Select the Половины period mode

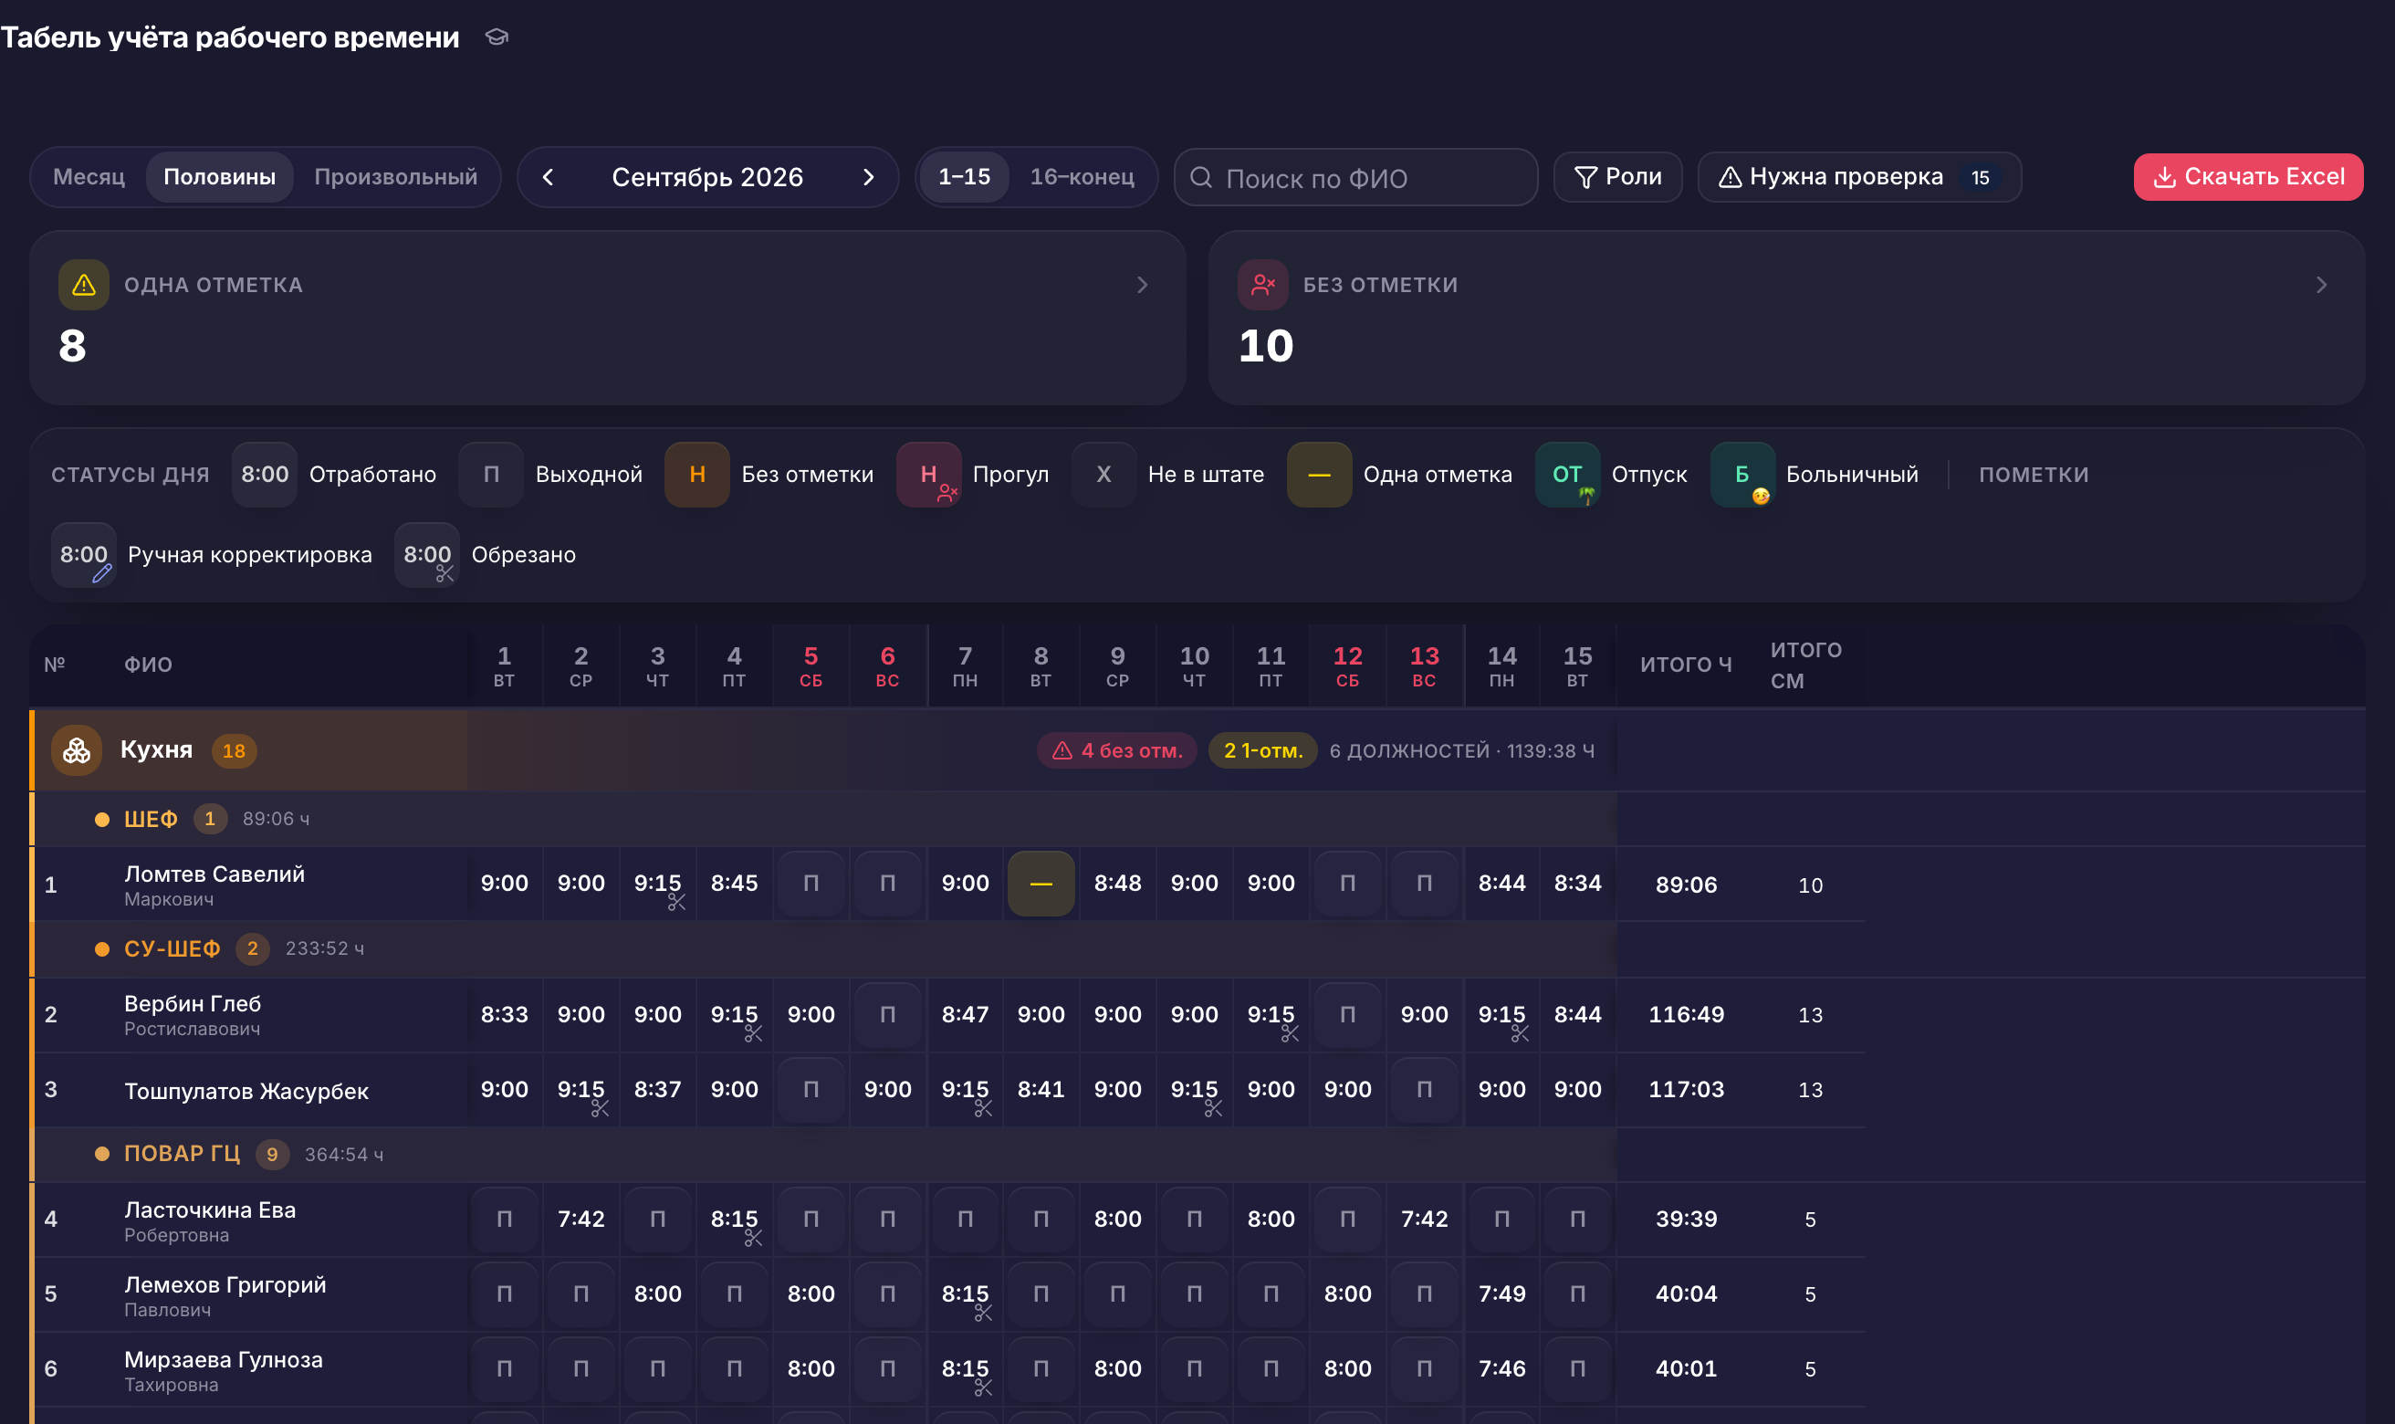[x=220, y=177]
